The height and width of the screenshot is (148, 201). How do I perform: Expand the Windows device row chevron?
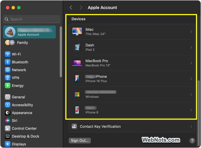tap(191, 94)
